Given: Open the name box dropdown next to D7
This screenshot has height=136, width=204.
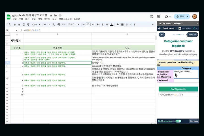Looking at the screenshot, I should (16, 30).
